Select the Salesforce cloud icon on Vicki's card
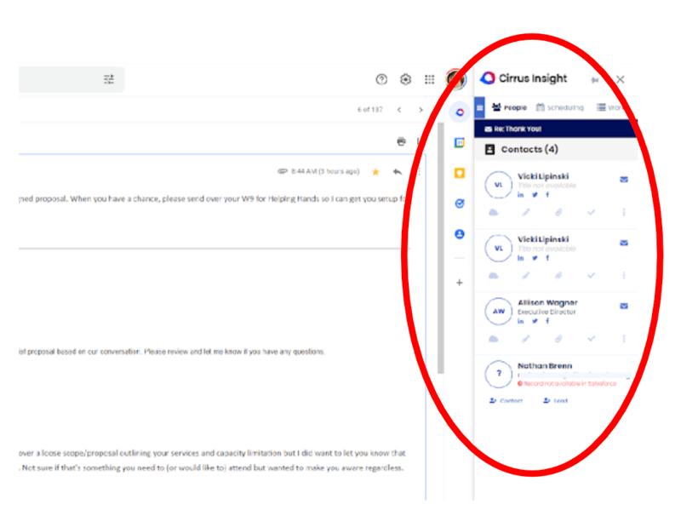 [495, 211]
